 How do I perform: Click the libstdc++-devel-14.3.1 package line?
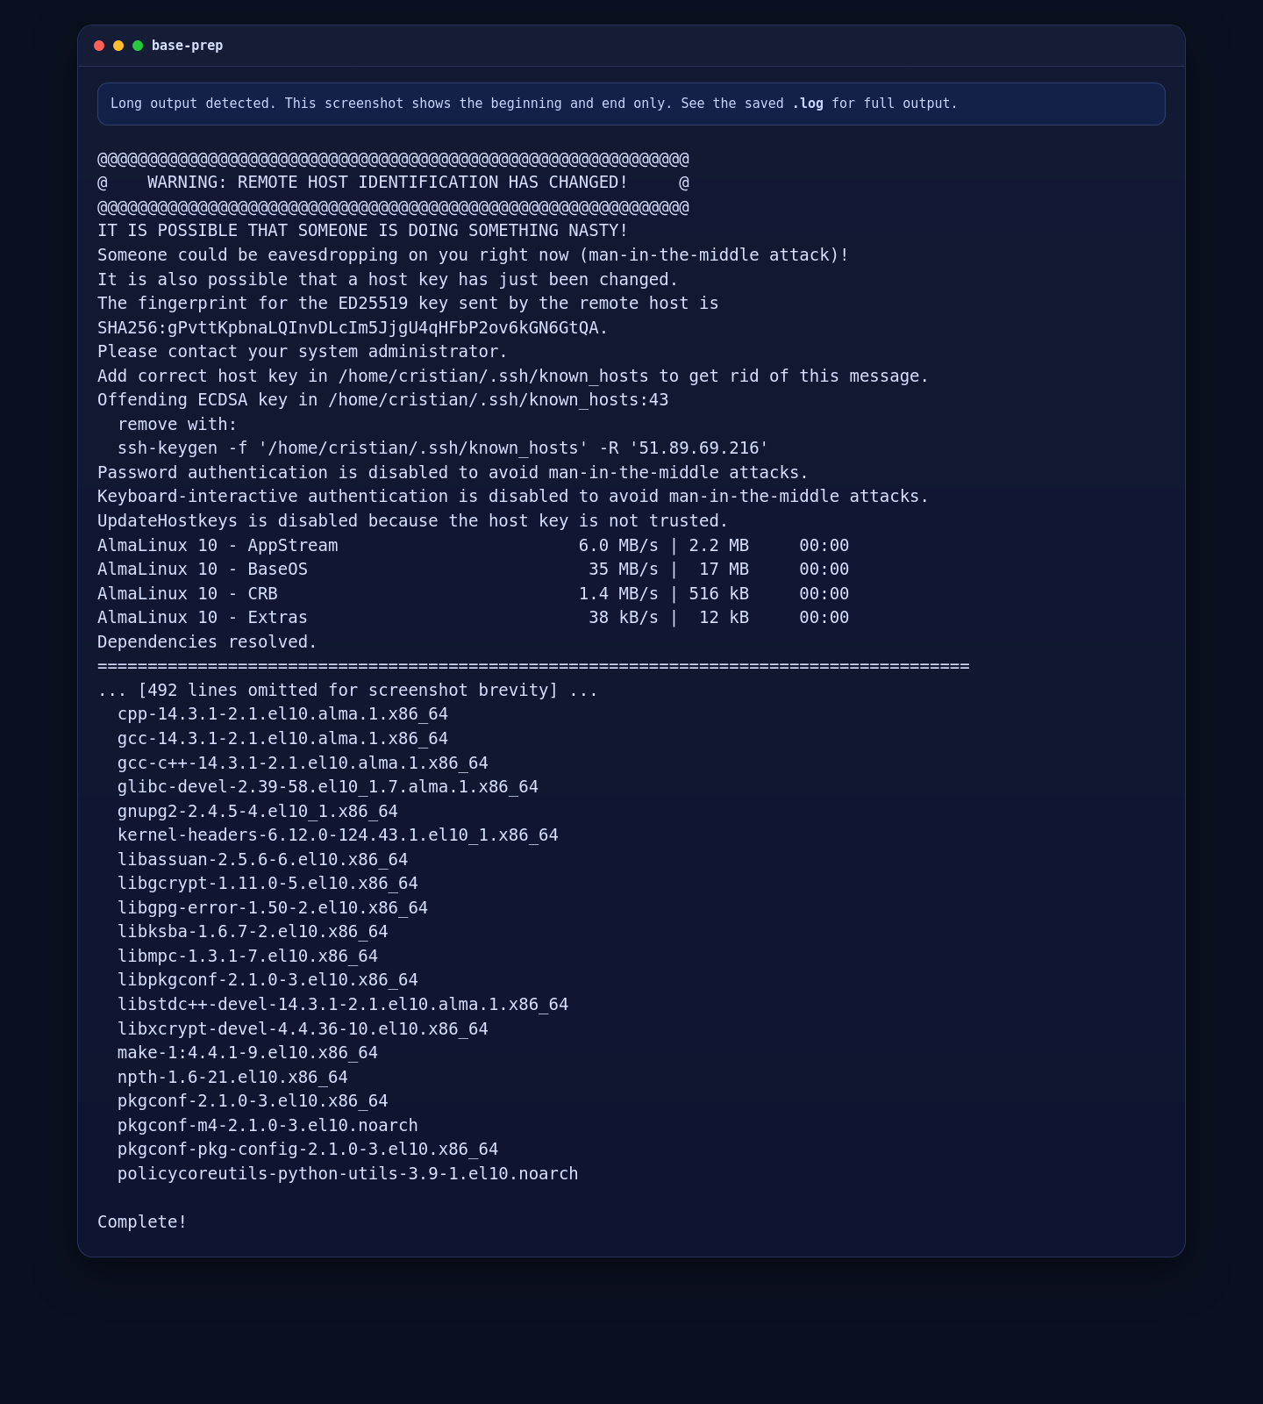coord(343,1005)
